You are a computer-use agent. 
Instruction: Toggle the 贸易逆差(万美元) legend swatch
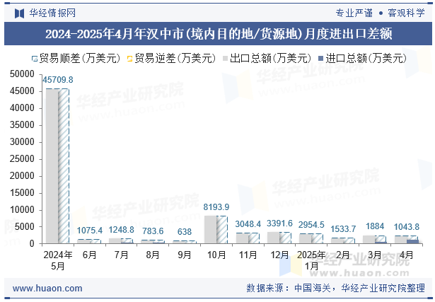click(x=130, y=59)
